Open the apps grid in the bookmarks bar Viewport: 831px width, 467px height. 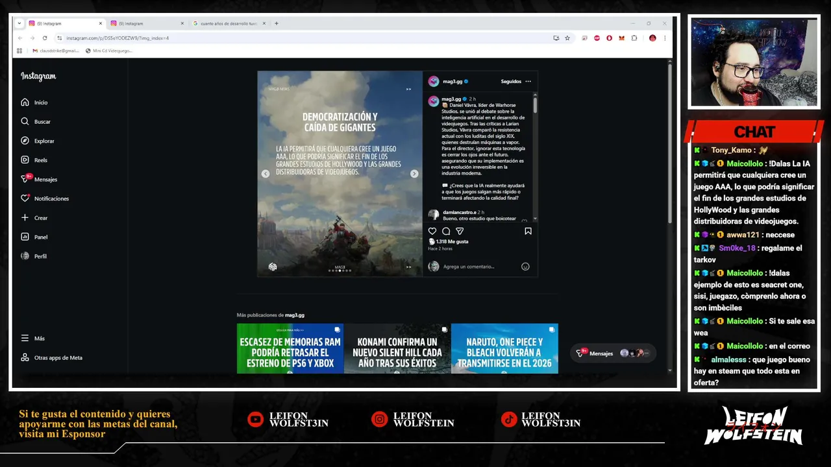[19, 51]
